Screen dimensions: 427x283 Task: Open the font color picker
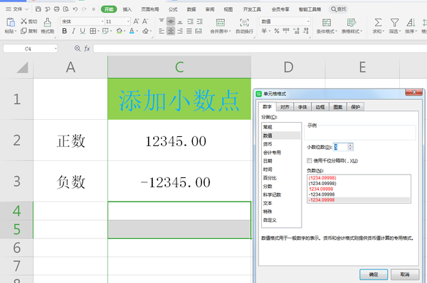(132, 31)
